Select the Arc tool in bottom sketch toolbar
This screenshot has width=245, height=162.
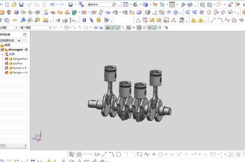(x=111, y=154)
